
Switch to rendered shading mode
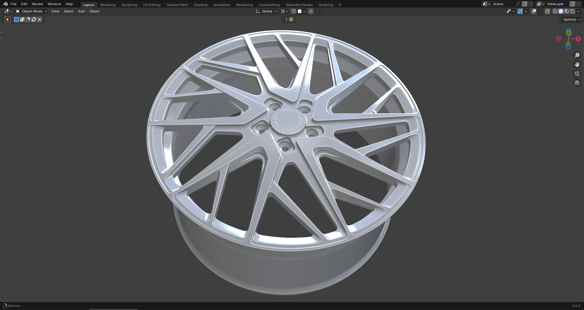point(572,11)
